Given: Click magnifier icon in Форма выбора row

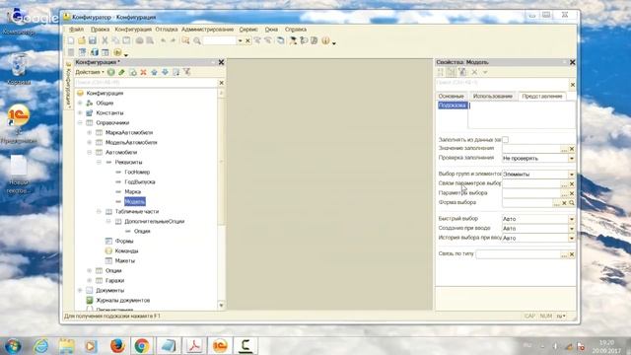Looking at the screenshot, I should coord(572,203).
